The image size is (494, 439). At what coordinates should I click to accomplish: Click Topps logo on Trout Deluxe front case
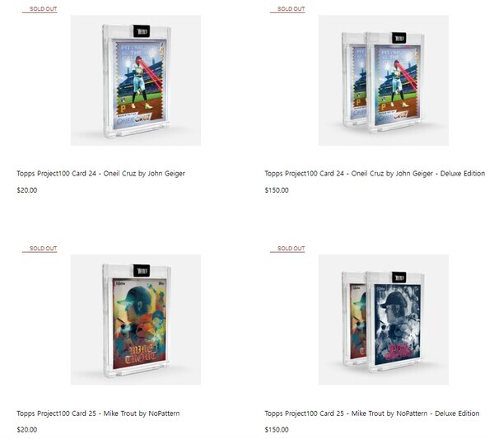pos(398,278)
